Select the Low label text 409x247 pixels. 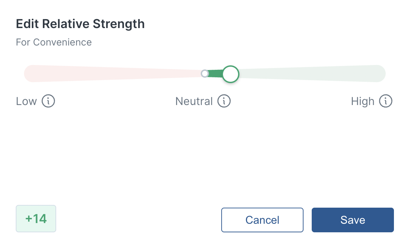pyautogui.click(x=26, y=101)
